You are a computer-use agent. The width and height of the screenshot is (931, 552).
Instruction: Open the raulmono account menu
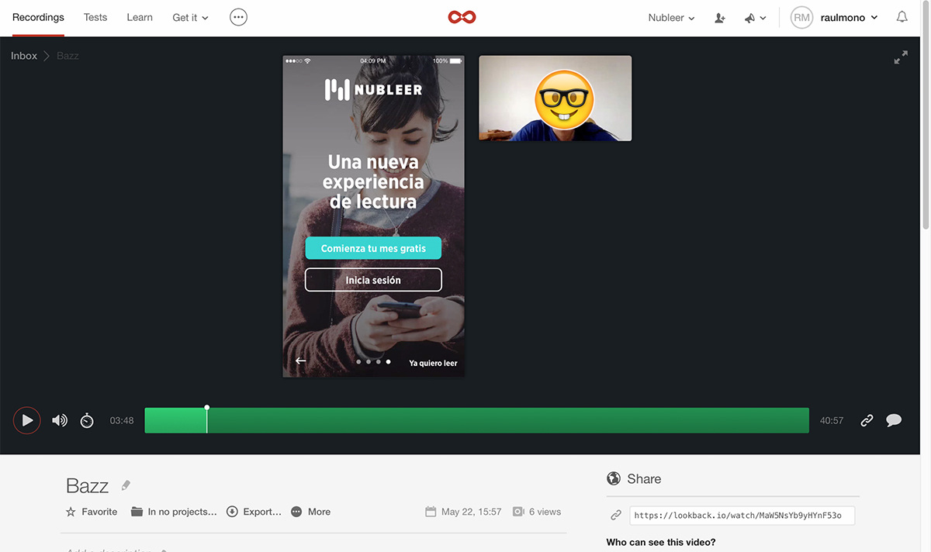tap(834, 18)
